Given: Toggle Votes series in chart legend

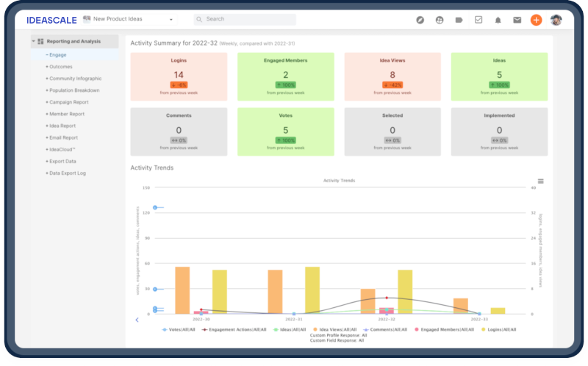Looking at the screenshot, I should tap(179, 329).
